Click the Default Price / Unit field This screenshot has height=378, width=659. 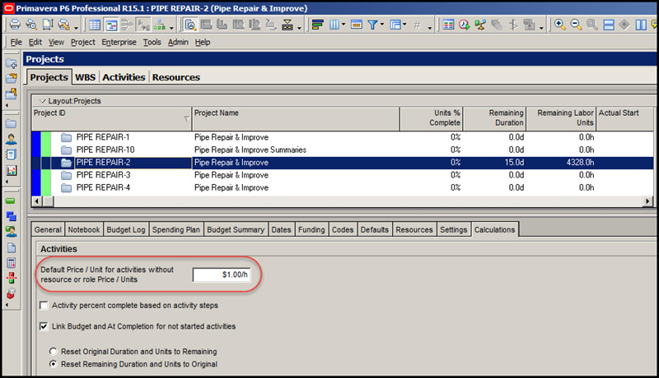tap(222, 275)
